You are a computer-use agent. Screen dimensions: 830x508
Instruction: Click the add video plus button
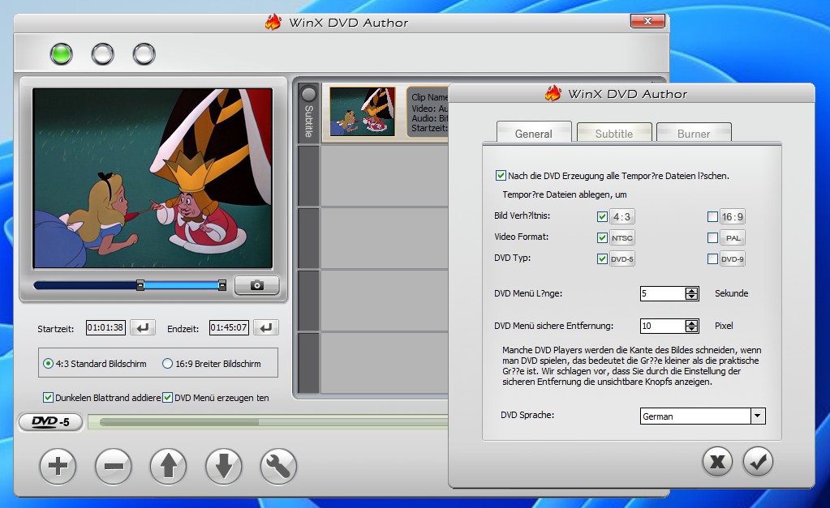(x=58, y=466)
